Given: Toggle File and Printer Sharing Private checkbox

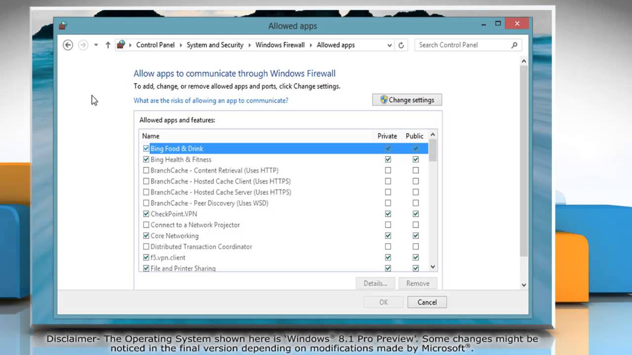Looking at the screenshot, I should (388, 268).
